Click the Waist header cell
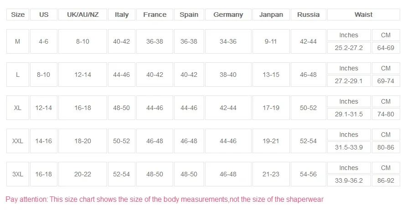 pos(364,15)
